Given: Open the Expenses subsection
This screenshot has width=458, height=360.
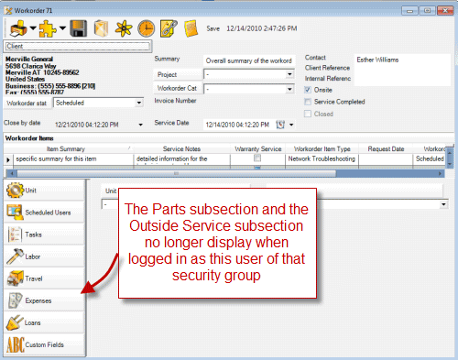Looking at the screenshot, I should tap(44, 300).
